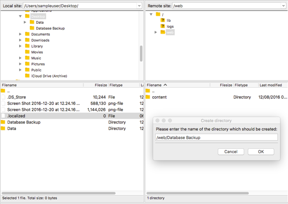Select the Pictures folder icon
The image size is (288, 204).
point(27,64)
